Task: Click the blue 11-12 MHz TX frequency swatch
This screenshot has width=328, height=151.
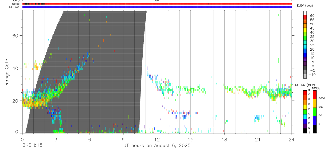Action: [x=305, y=121]
